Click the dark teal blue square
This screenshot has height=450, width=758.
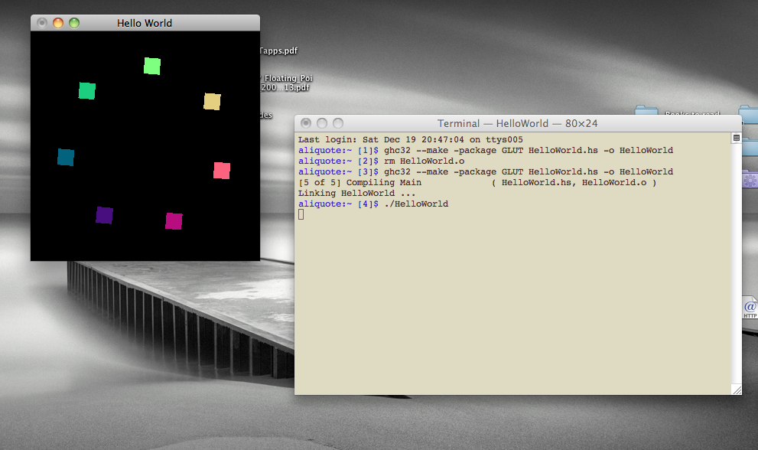point(66,157)
